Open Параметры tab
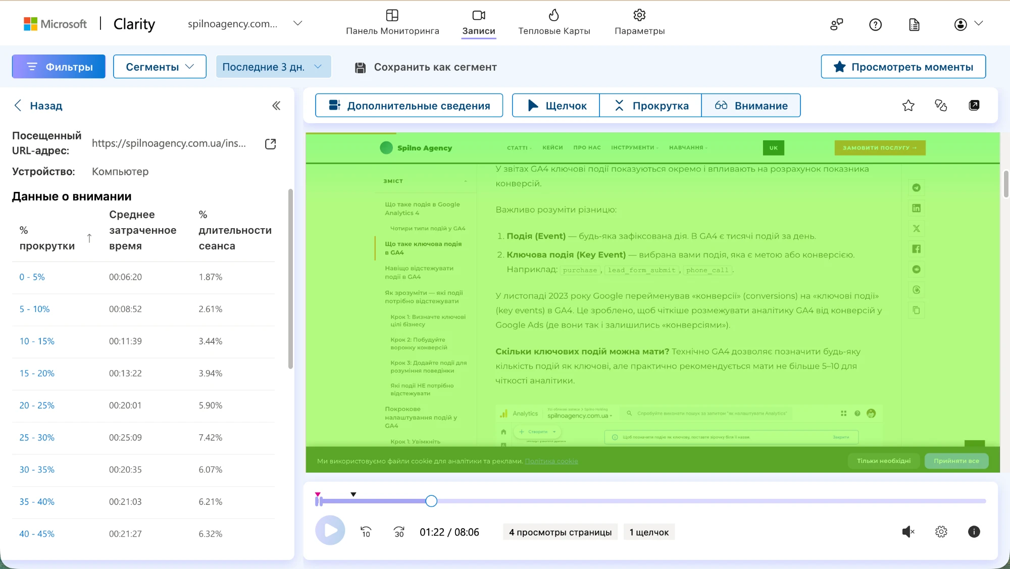Screen dimensions: 1010x569 639,23
